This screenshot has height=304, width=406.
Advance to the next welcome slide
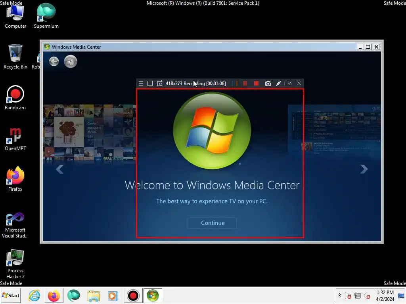[x=364, y=169]
